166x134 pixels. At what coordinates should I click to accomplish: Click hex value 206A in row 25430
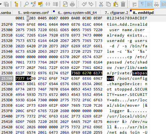[65, 132]
